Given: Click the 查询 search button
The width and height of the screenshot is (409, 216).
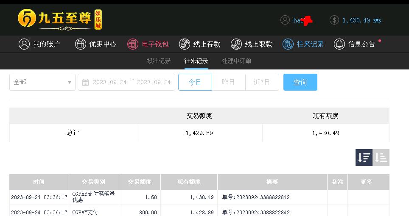Looking at the screenshot, I should pos(300,82).
